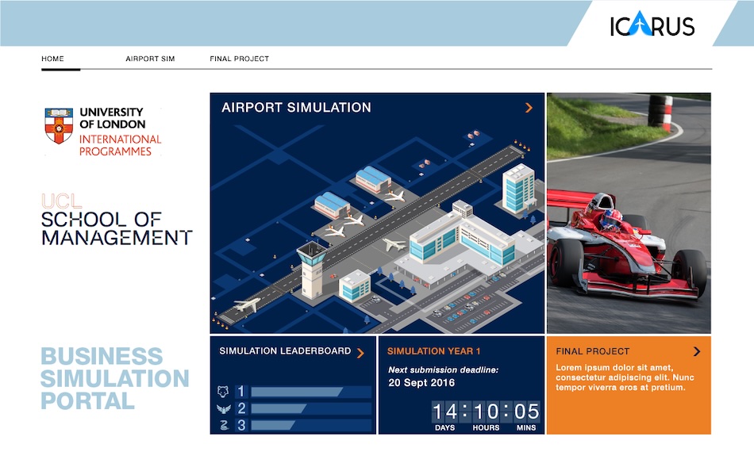The height and width of the screenshot is (471, 754).
Task: Switch to the AIRPORT SIM tab
Action: (150, 59)
